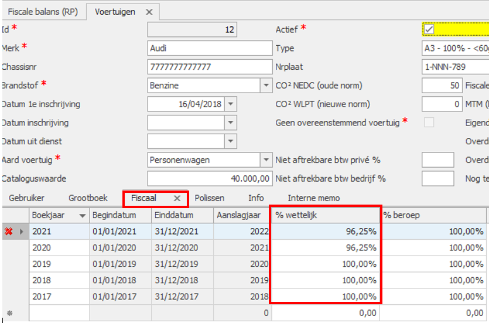Click the Cataloguswaarde input field
This screenshot has width=489, height=323.
click(209, 178)
